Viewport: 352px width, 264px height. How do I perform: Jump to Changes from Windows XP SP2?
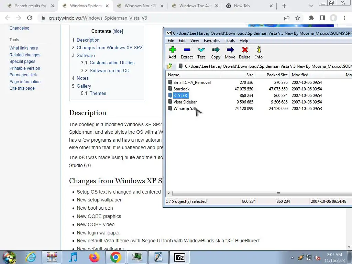tap(110, 47)
